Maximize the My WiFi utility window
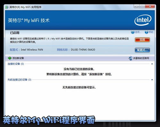The height and width of the screenshot is (127, 160). coord(142,6)
